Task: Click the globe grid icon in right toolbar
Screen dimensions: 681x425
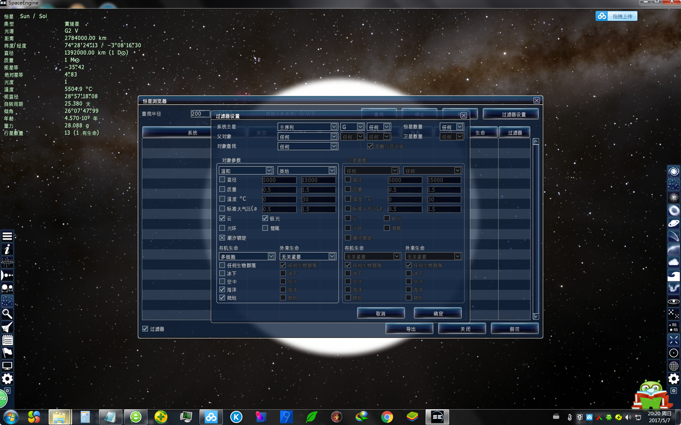Action: pyautogui.click(x=673, y=366)
